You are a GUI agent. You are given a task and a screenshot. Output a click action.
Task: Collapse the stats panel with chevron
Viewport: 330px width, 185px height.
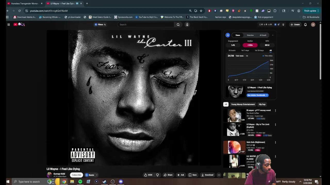(273, 35)
